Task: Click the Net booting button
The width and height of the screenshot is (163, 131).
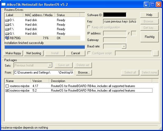Action: point(34,53)
